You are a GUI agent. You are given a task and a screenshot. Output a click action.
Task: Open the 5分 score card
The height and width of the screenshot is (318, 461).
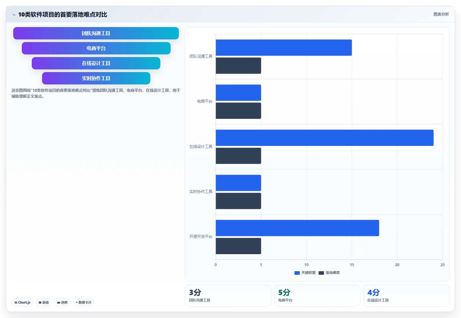pyautogui.click(x=317, y=295)
